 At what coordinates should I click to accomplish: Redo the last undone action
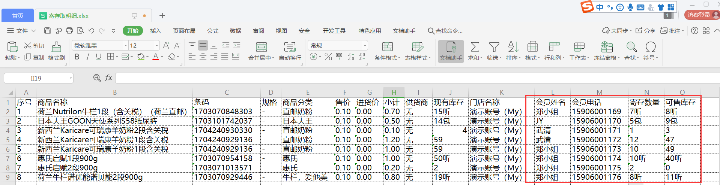coord(102,31)
